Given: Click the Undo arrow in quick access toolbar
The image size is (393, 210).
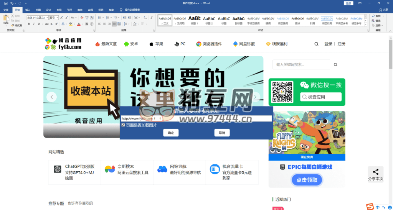Looking at the screenshot, I should point(12,3).
